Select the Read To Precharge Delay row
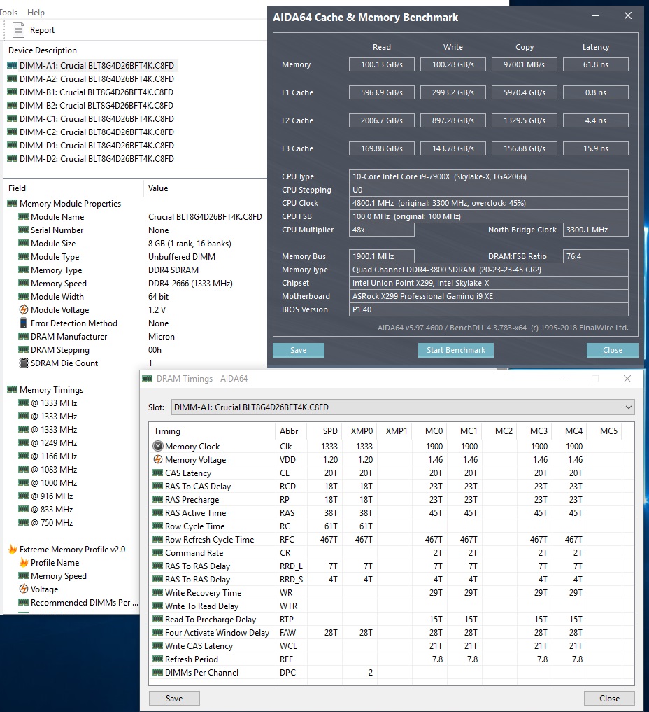 (392, 620)
